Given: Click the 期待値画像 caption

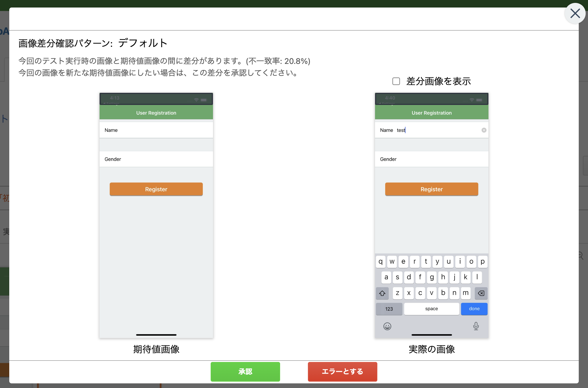Looking at the screenshot, I should tap(156, 349).
